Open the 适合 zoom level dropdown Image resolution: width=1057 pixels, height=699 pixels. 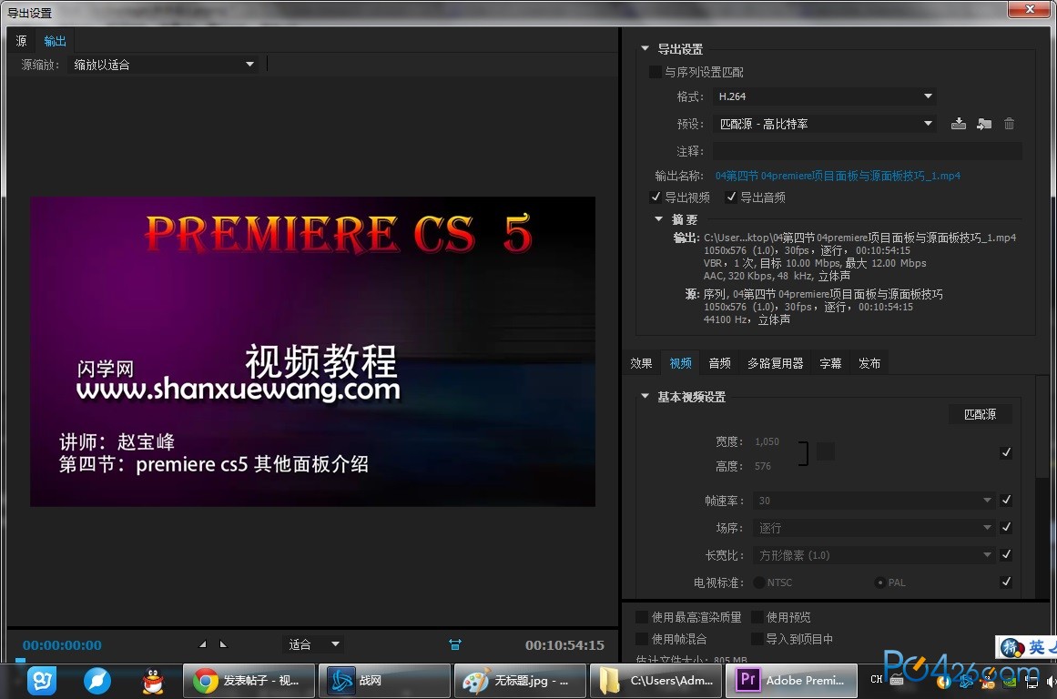(x=313, y=644)
